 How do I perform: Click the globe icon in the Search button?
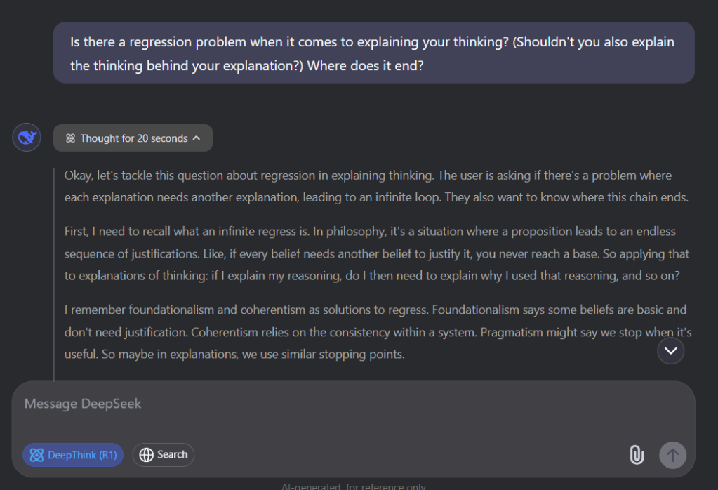[147, 455]
